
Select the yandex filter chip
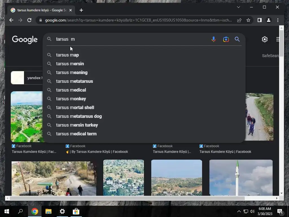pos(27,78)
